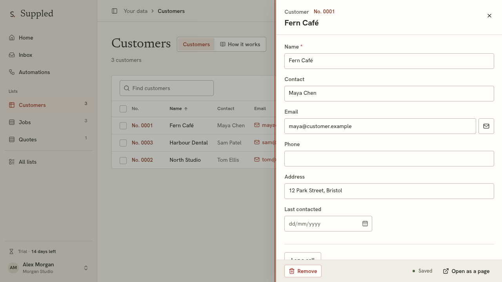Click the Find customers search box

pos(167,88)
